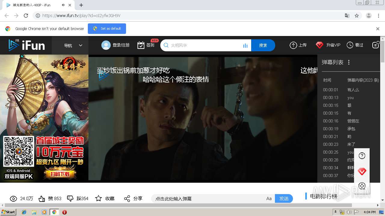Reload the page
The height and width of the screenshot is (216, 385).
click(26, 16)
